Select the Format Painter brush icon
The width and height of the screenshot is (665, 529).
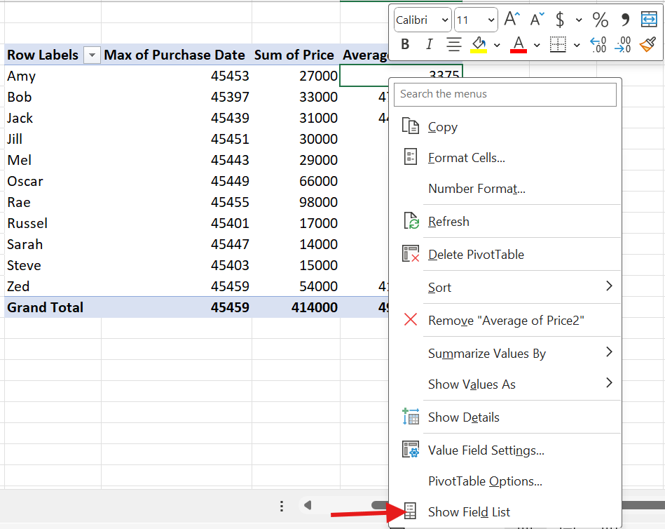coord(647,44)
